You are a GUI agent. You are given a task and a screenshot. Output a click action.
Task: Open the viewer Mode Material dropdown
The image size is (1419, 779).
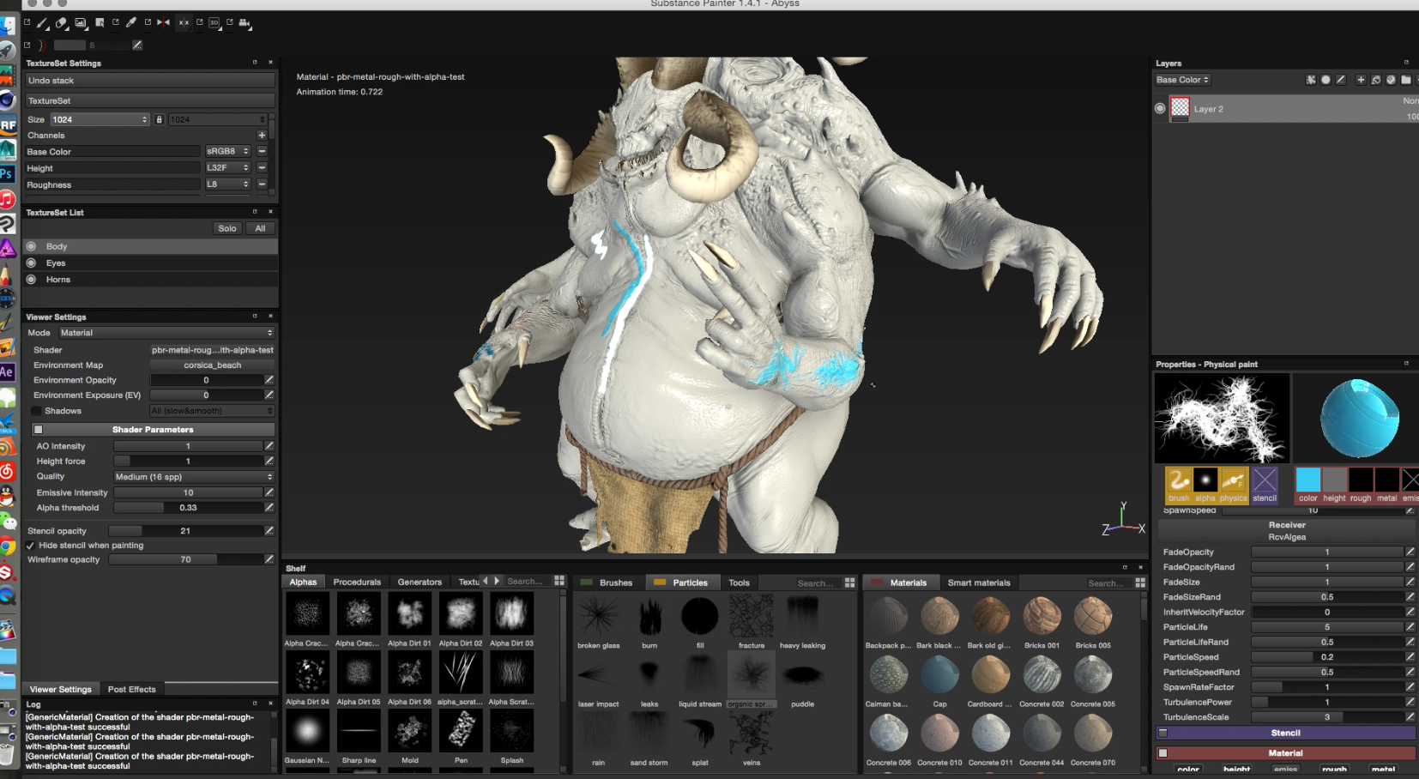(x=166, y=333)
